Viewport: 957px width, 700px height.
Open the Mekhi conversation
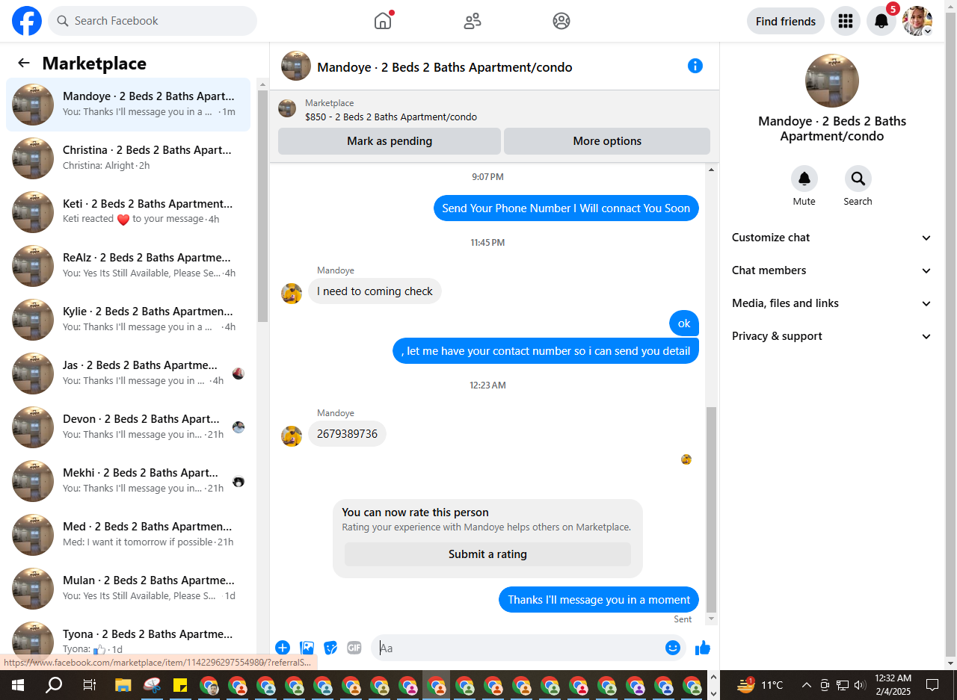pos(129,481)
